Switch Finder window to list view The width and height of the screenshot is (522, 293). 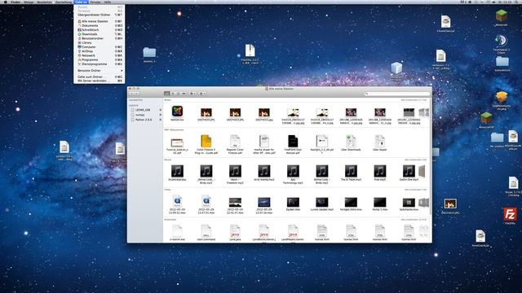click(173, 94)
